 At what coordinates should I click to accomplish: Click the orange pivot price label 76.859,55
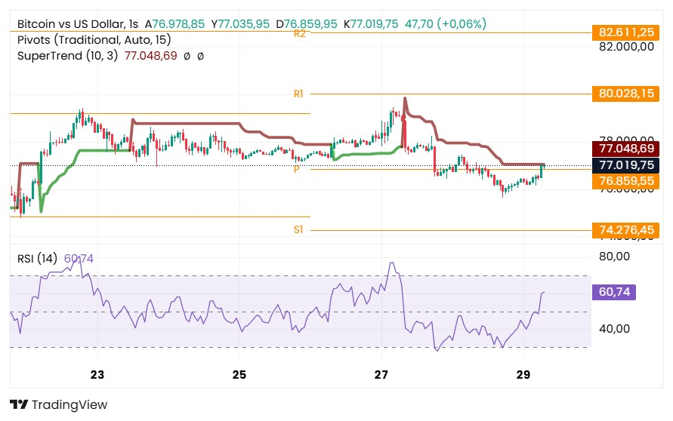pos(625,181)
